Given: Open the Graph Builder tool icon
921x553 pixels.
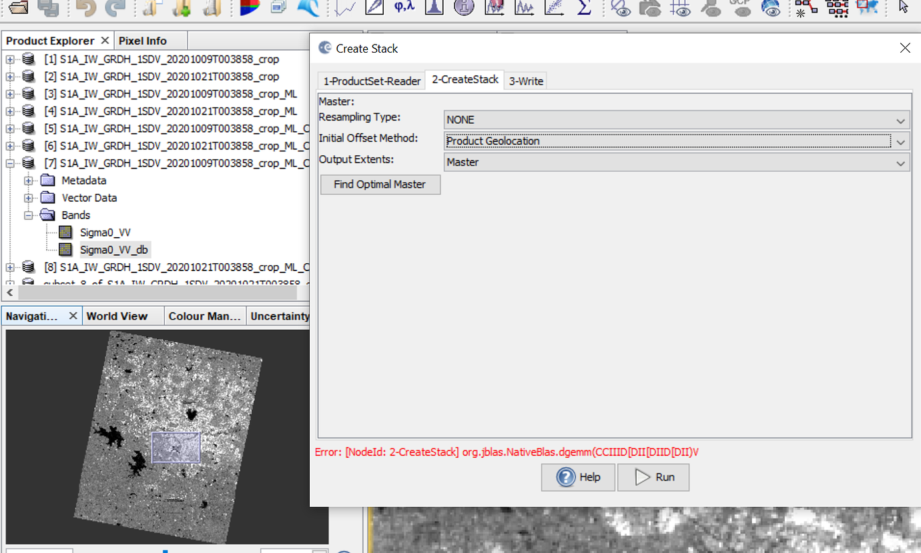Looking at the screenshot, I should [x=806, y=7].
